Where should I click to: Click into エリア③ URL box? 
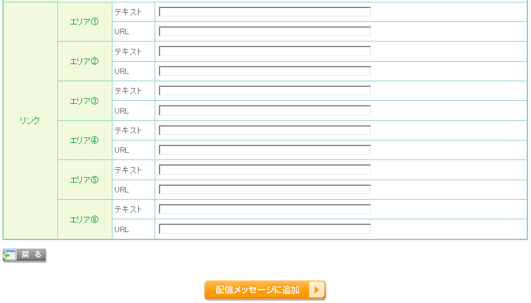point(265,111)
